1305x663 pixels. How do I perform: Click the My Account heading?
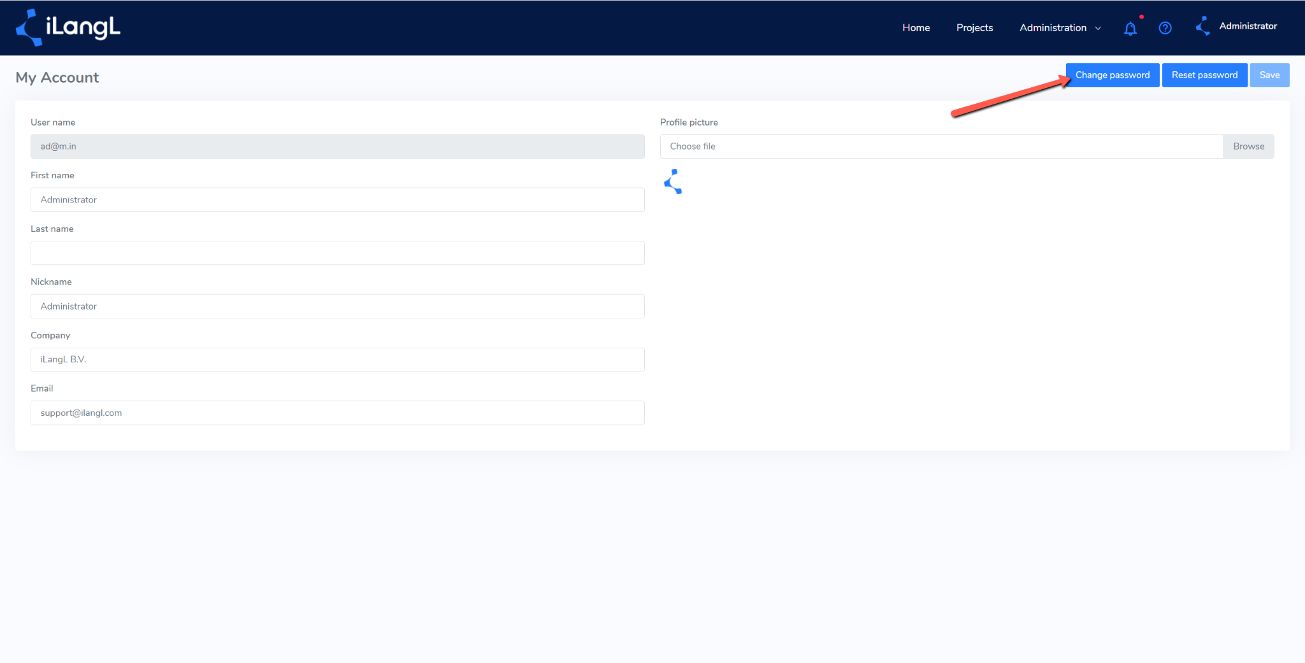tap(57, 78)
